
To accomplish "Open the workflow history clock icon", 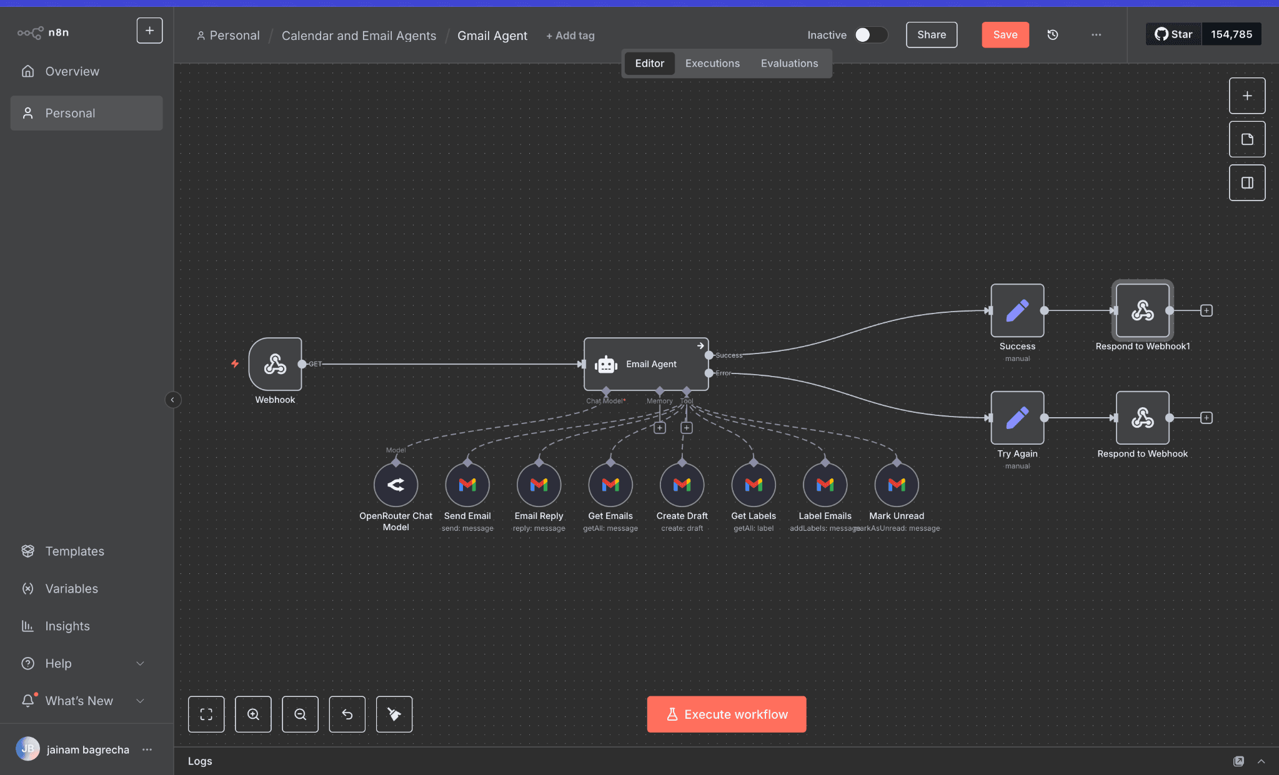I will click(1053, 35).
